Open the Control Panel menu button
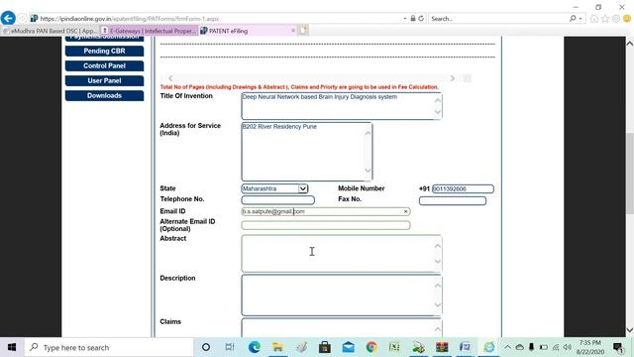This screenshot has width=634, height=357. point(104,66)
